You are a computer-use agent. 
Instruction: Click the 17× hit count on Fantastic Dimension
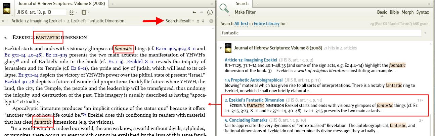(x=420, y=100)
